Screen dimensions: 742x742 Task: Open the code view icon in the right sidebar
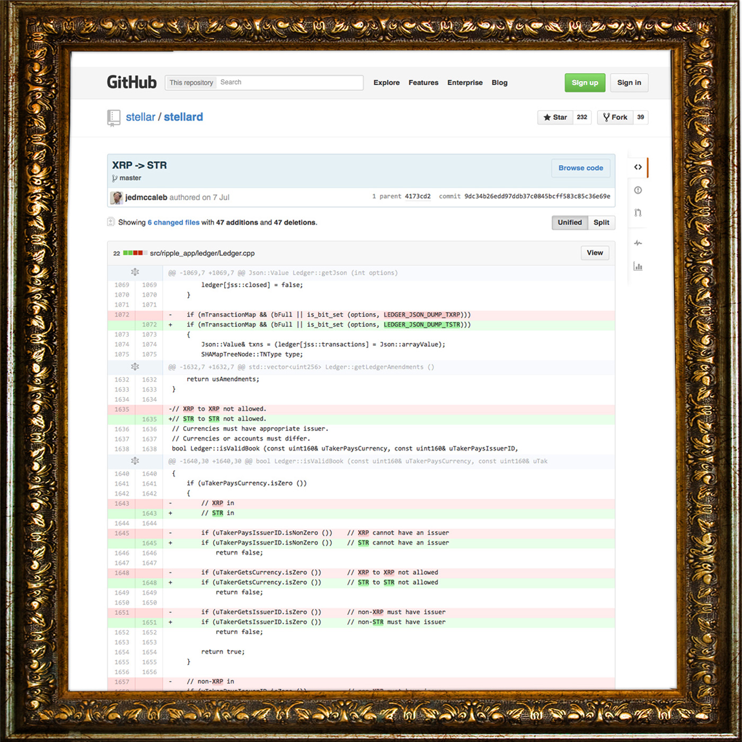pyautogui.click(x=638, y=167)
